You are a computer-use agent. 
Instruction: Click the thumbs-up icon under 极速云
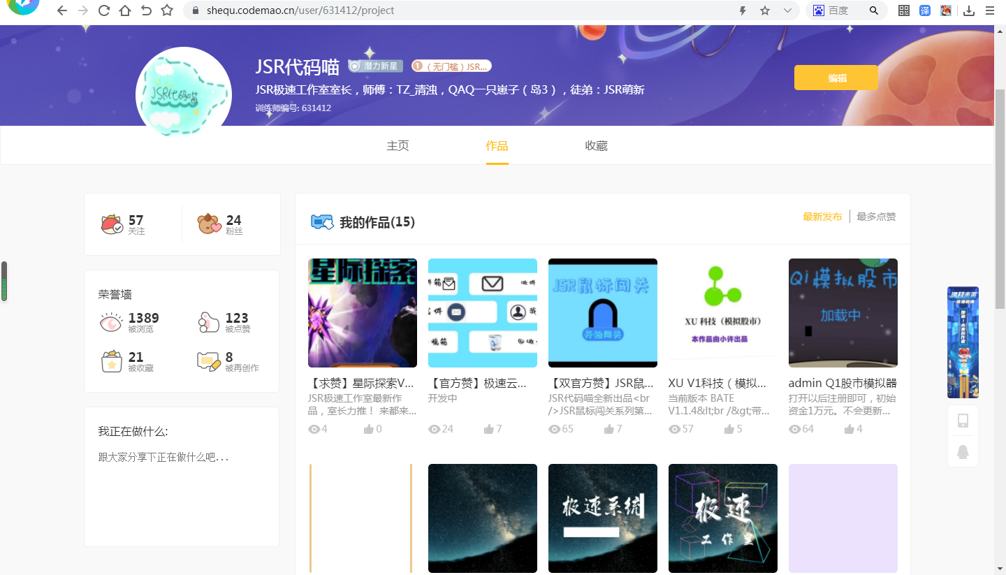click(x=488, y=429)
